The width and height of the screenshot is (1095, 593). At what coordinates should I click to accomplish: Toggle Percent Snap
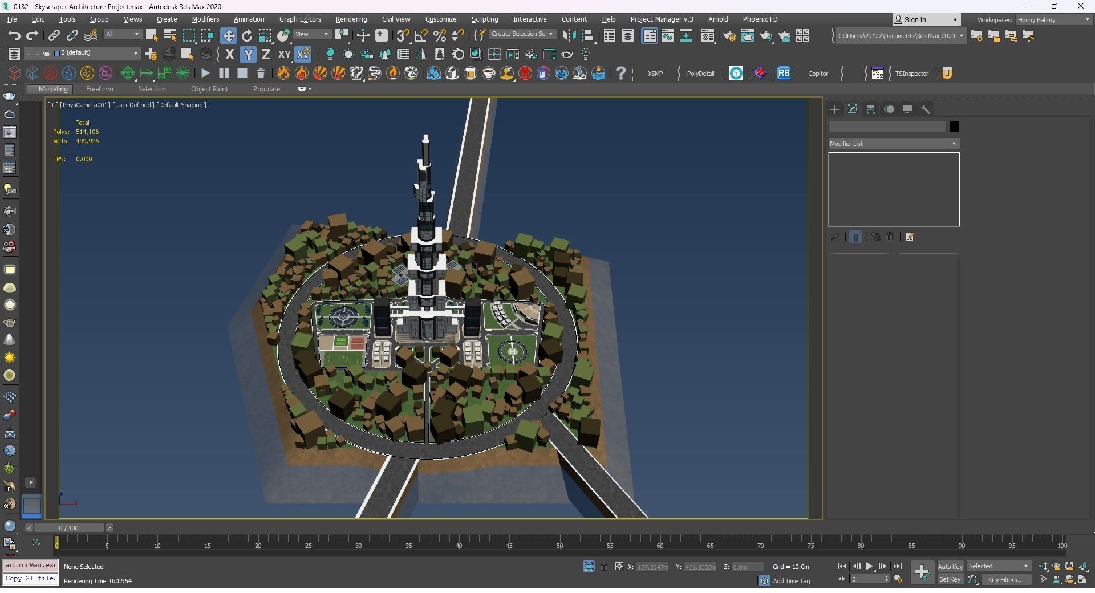click(440, 36)
